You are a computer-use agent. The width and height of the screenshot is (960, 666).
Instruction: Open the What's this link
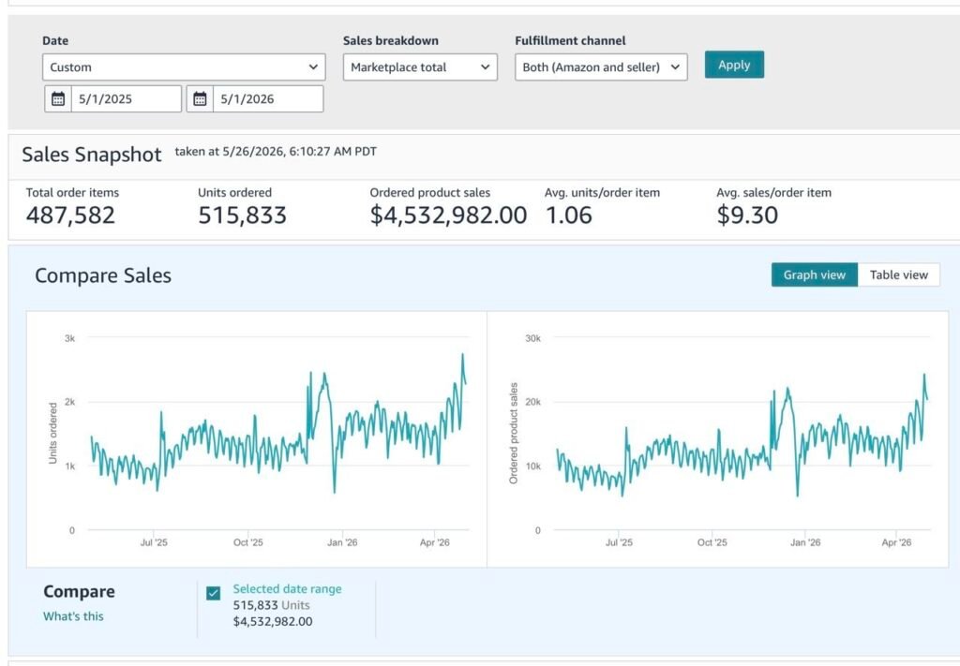pos(73,616)
